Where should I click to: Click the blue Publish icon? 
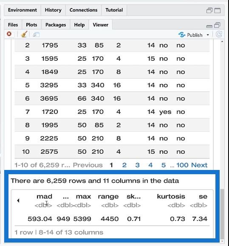[182, 34]
